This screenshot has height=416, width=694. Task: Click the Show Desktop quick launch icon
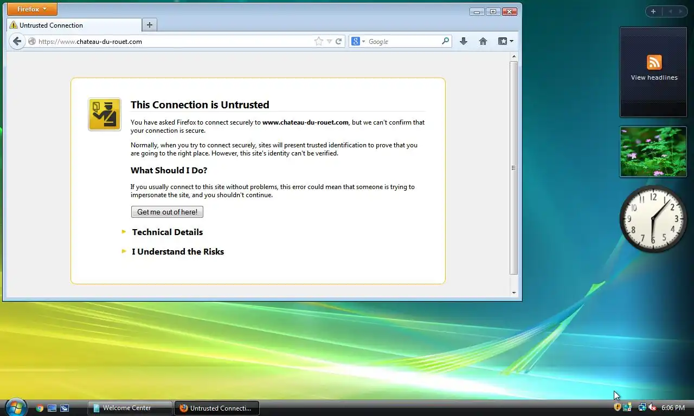52,408
